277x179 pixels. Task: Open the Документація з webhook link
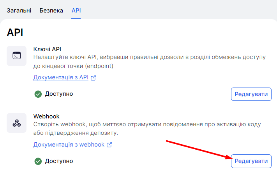[69, 145]
